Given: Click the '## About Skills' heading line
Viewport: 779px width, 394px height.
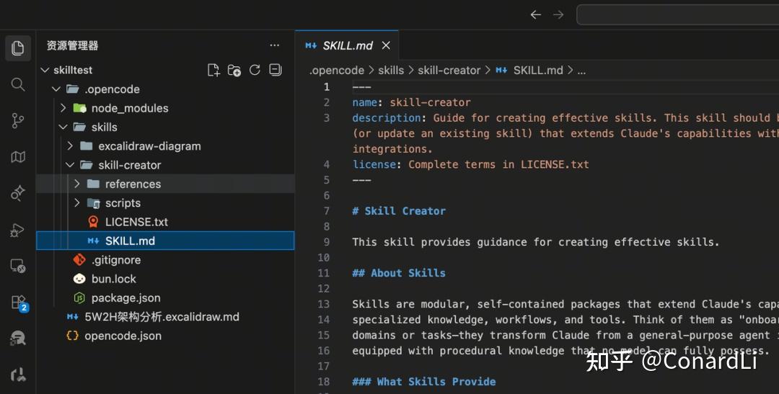Looking at the screenshot, I should tap(399, 273).
